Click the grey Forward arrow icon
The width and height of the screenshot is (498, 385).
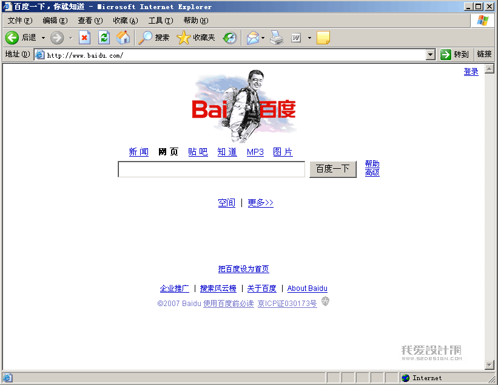point(57,38)
